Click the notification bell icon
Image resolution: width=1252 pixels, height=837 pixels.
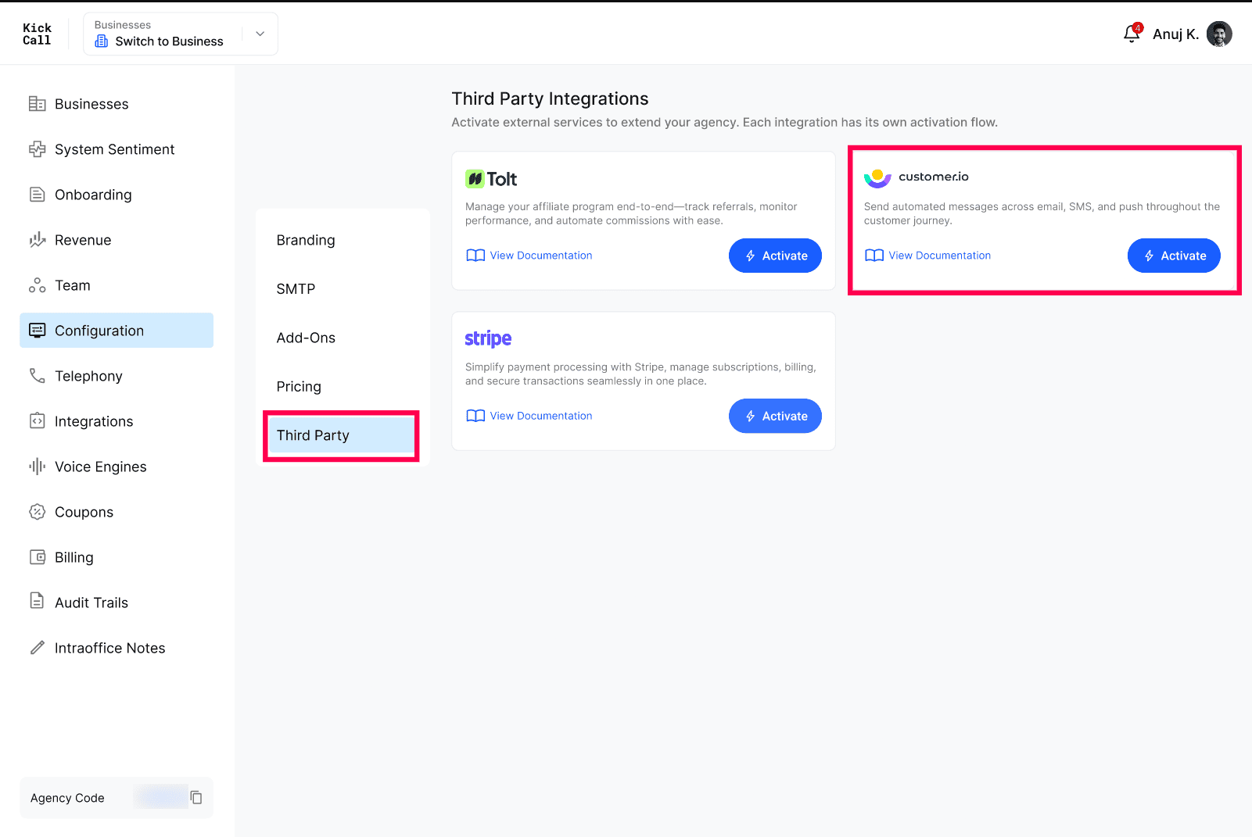1132,34
